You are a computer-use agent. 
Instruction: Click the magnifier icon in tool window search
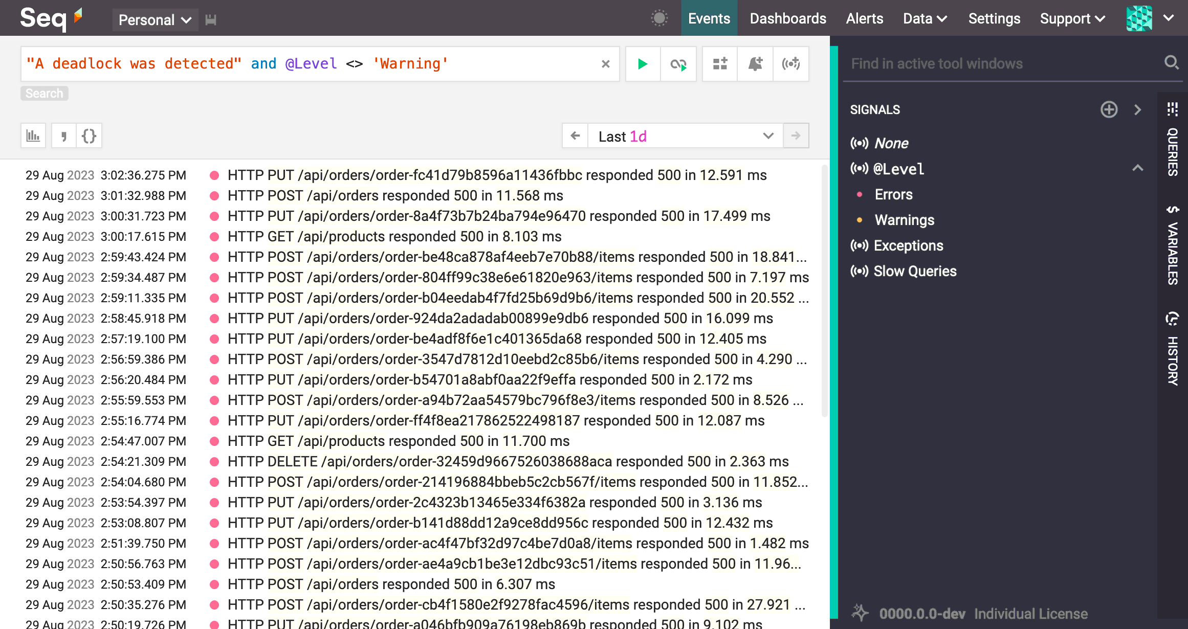[x=1171, y=63]
